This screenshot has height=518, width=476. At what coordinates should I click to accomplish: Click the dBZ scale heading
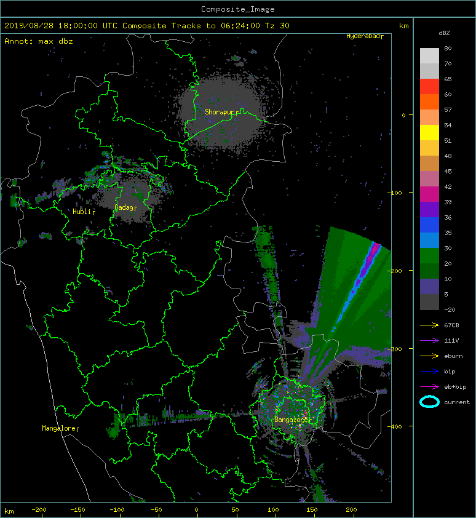444,33
